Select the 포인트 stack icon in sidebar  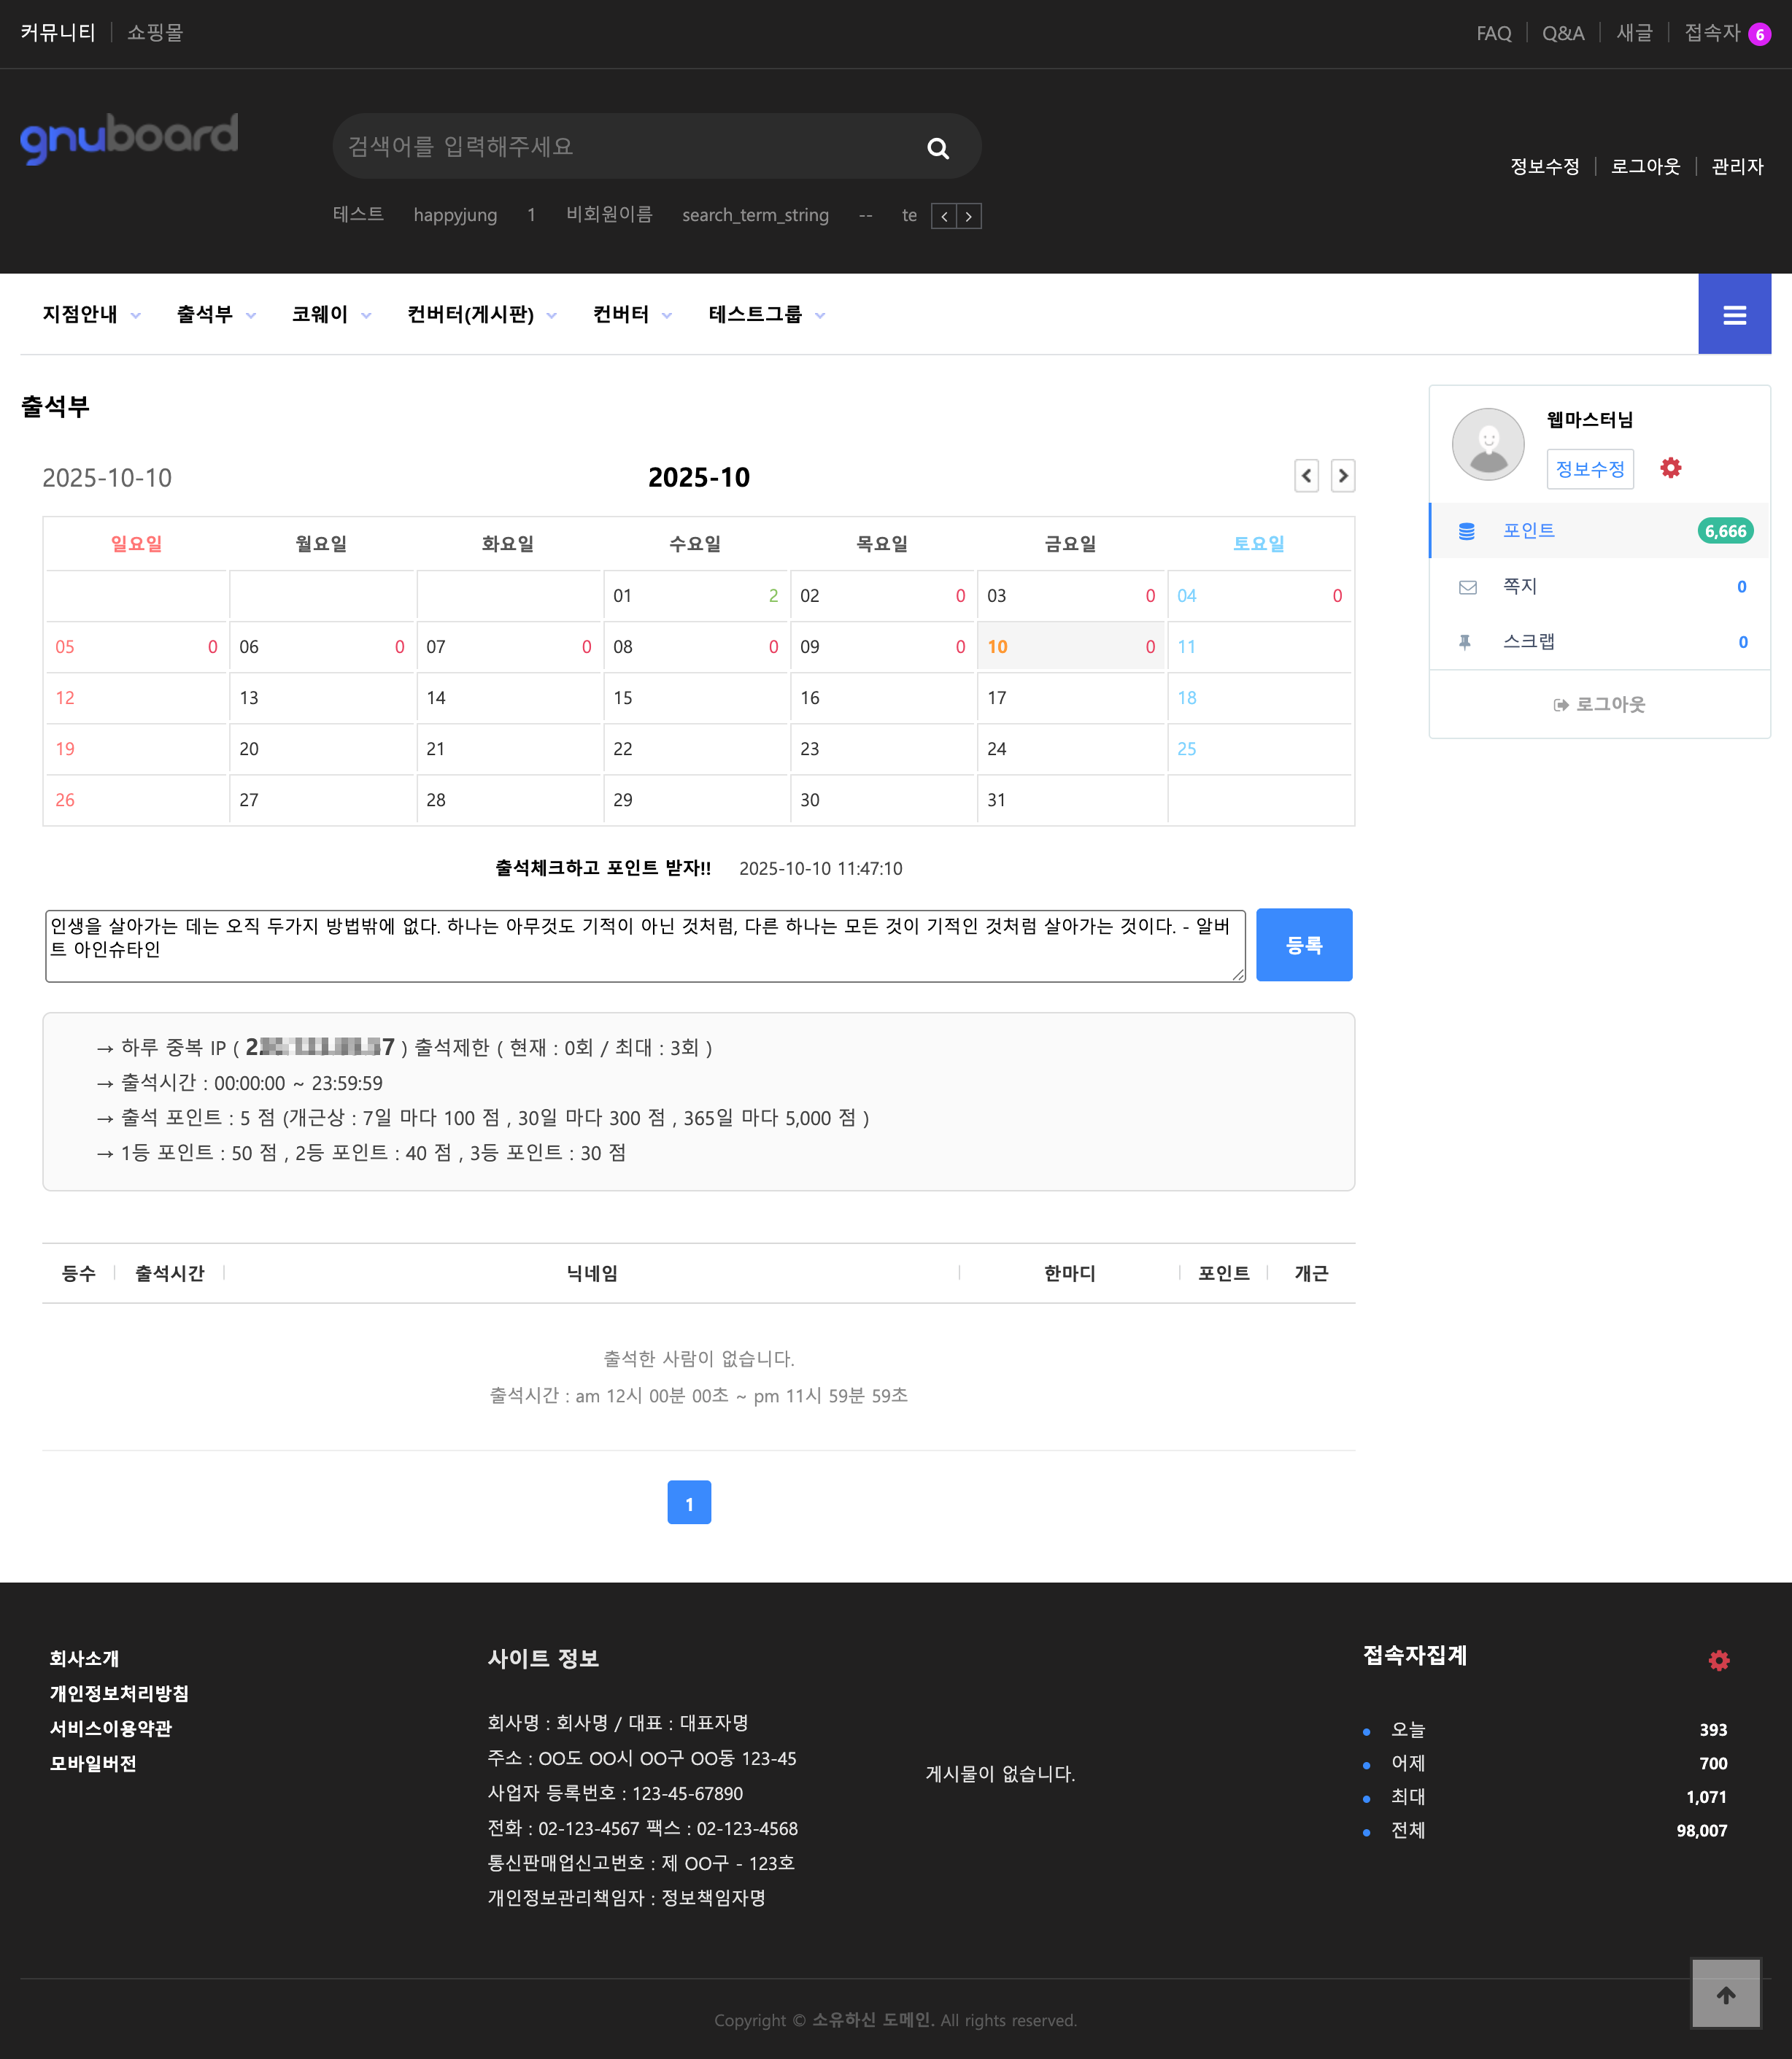(1466, 530)
